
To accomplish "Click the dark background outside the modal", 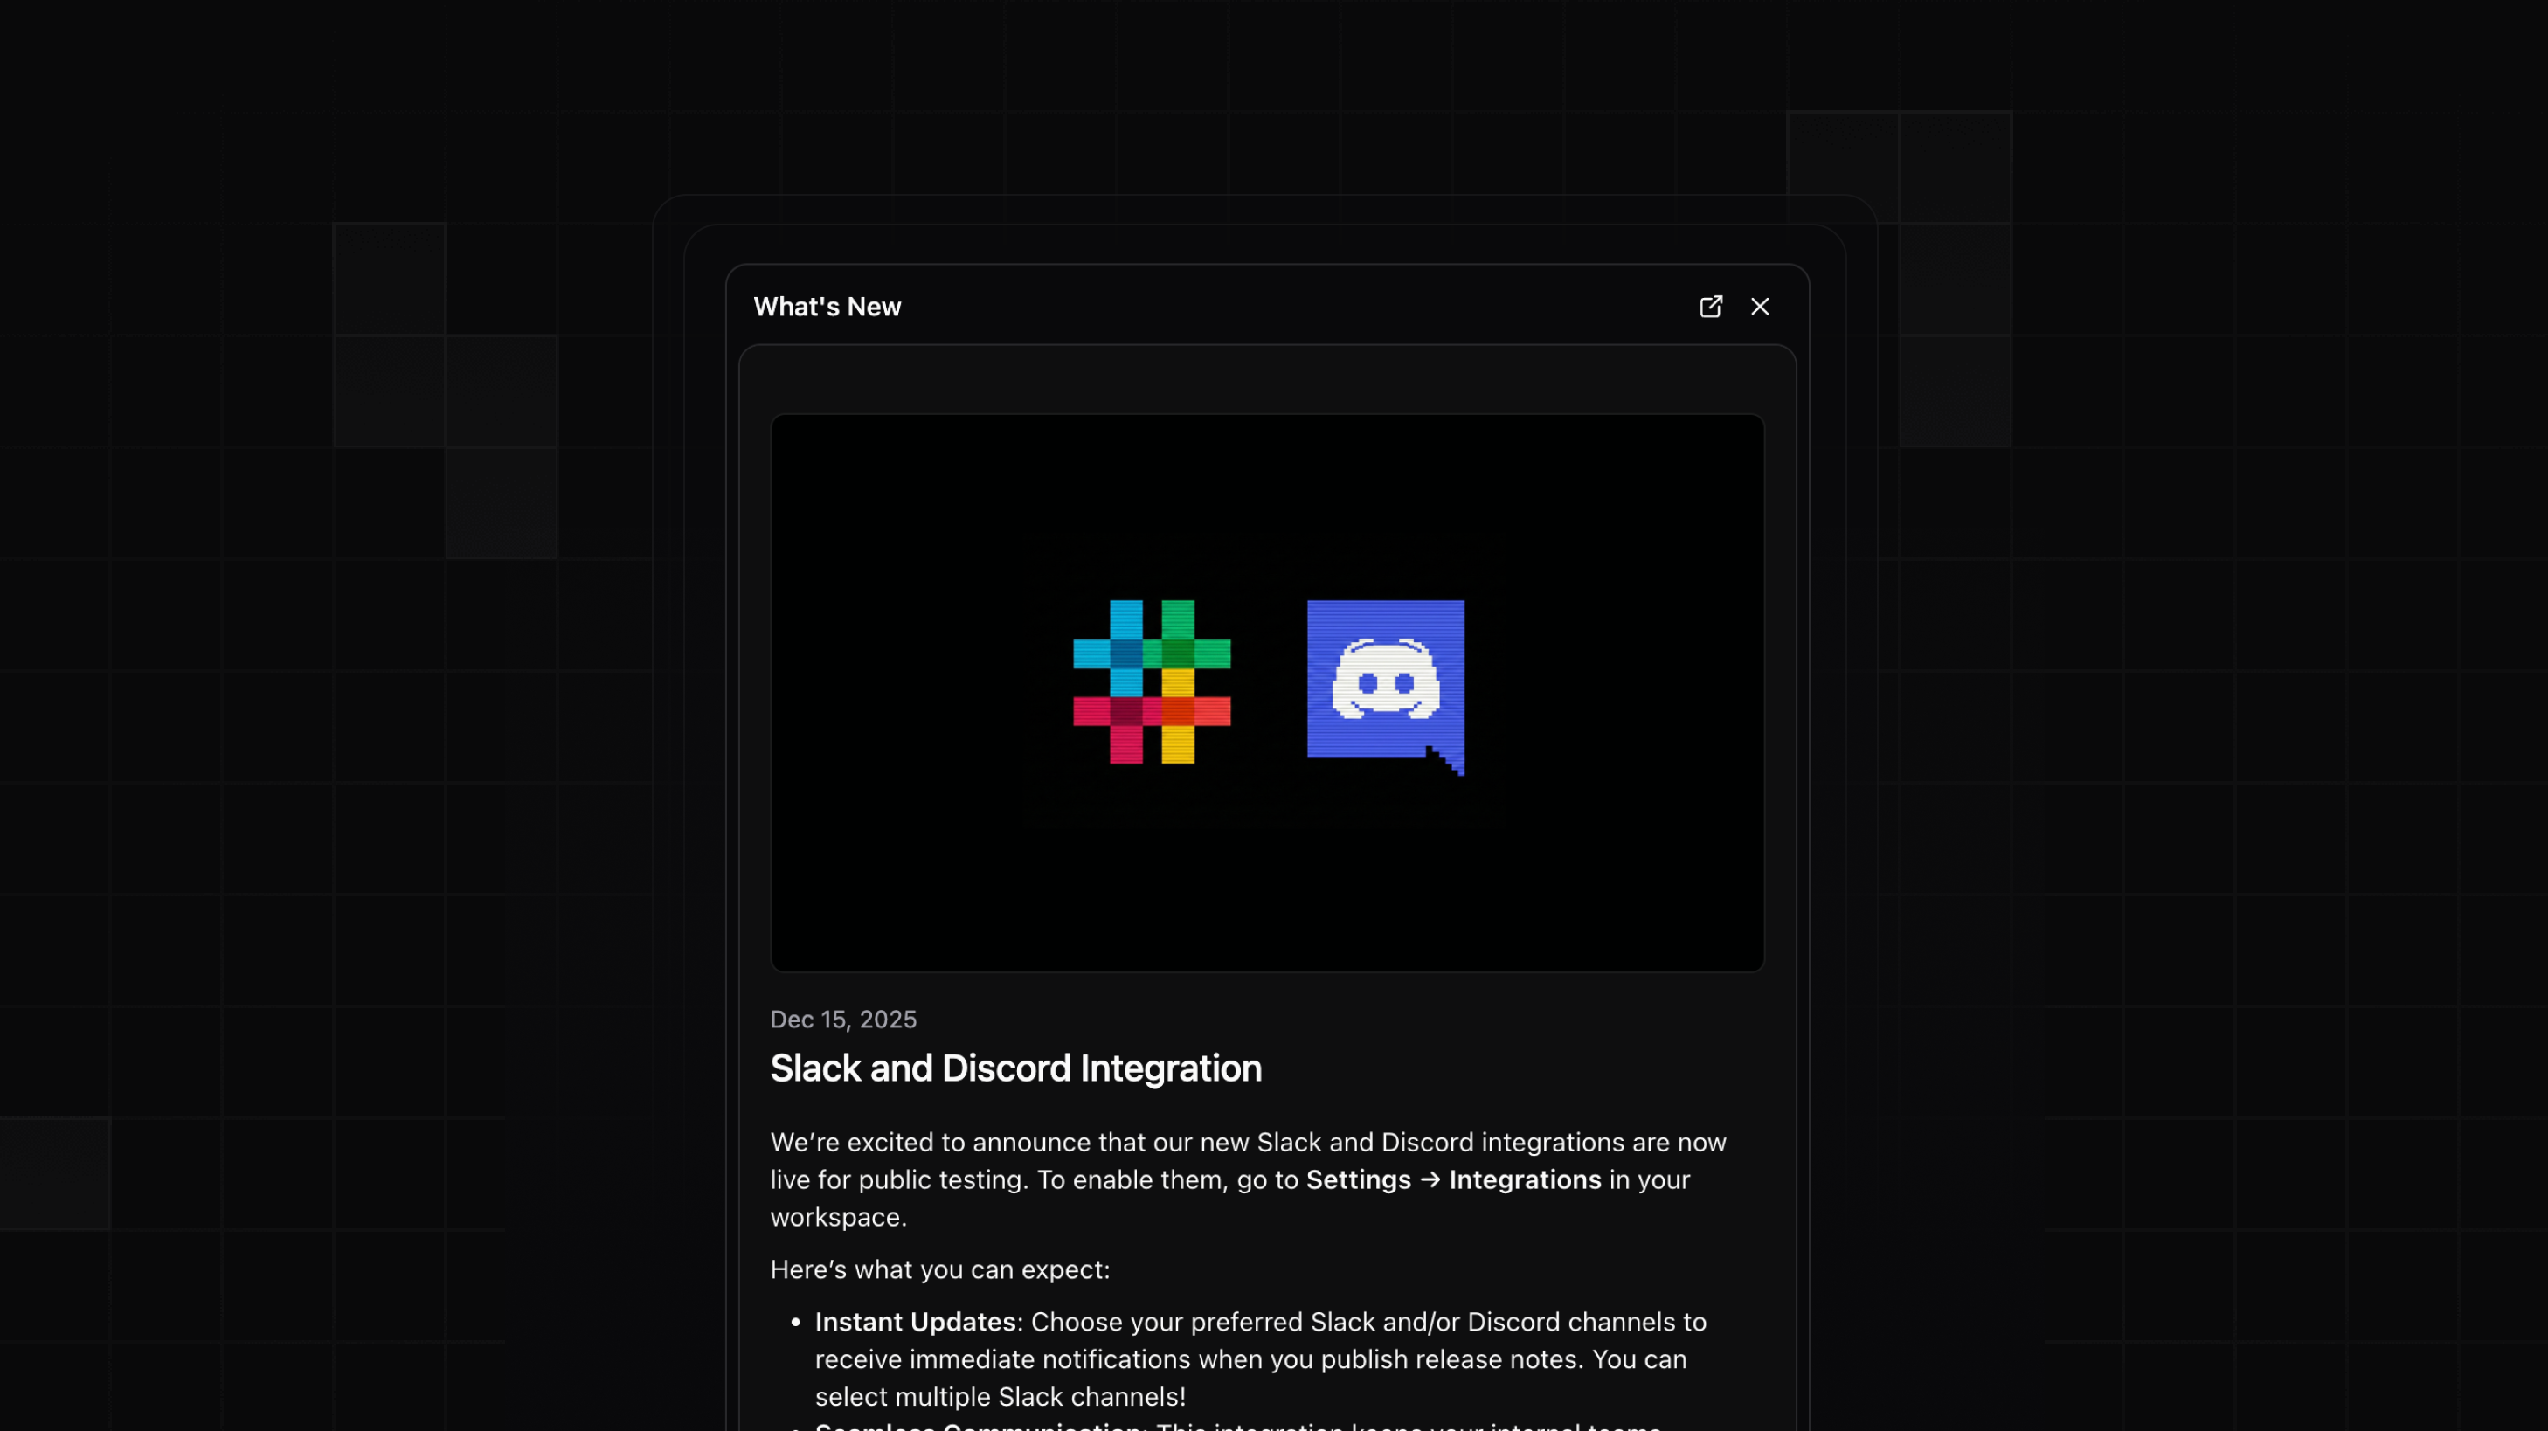I will (297, 692).
